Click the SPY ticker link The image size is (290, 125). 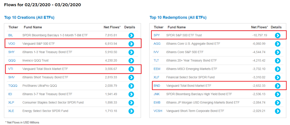(157, 35)
